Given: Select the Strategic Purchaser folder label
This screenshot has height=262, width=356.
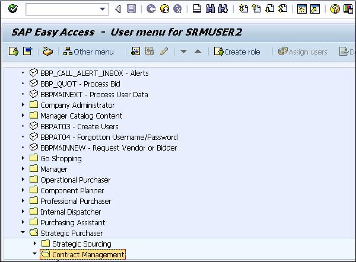Looking at the screenshot, I should pos(72,234).
